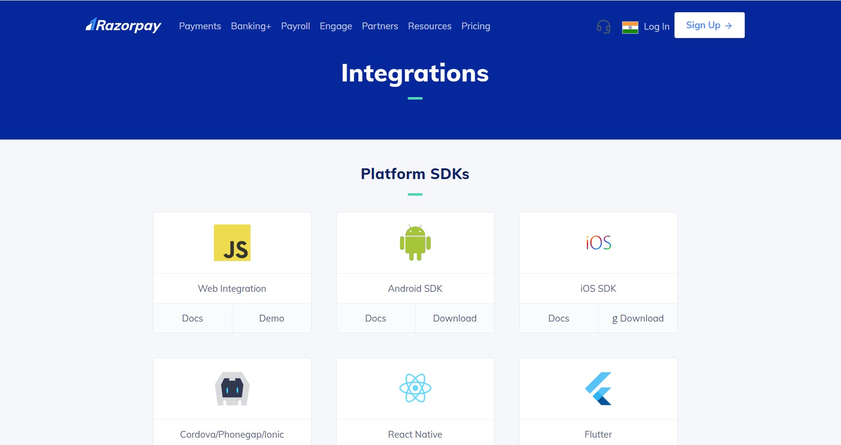Click the React Native title text

pyautogui.click(x=415, y=434)
